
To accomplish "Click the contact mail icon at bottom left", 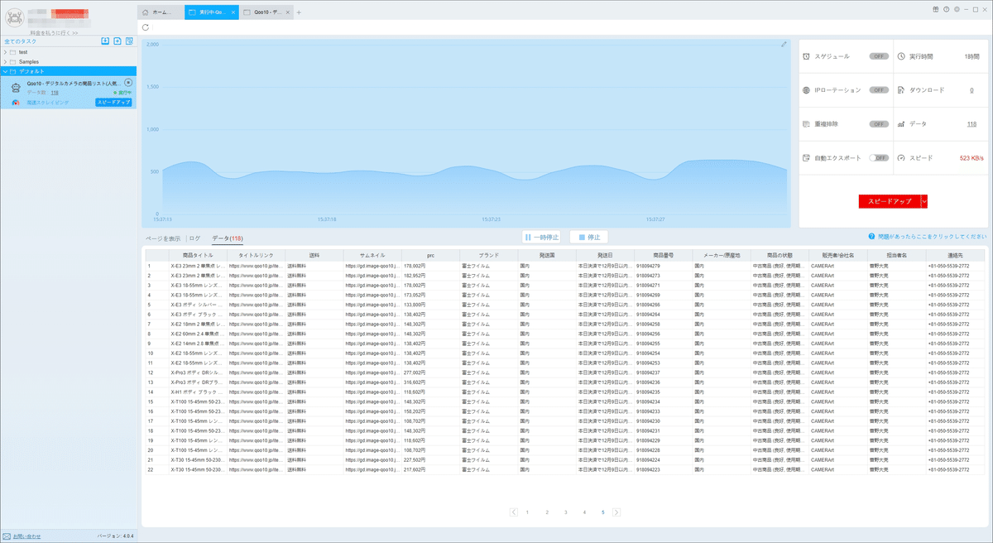I will 7,536.
